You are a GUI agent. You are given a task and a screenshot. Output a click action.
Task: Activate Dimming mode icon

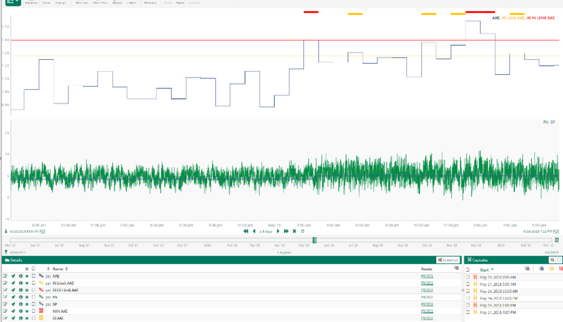[x=150, y=3]
